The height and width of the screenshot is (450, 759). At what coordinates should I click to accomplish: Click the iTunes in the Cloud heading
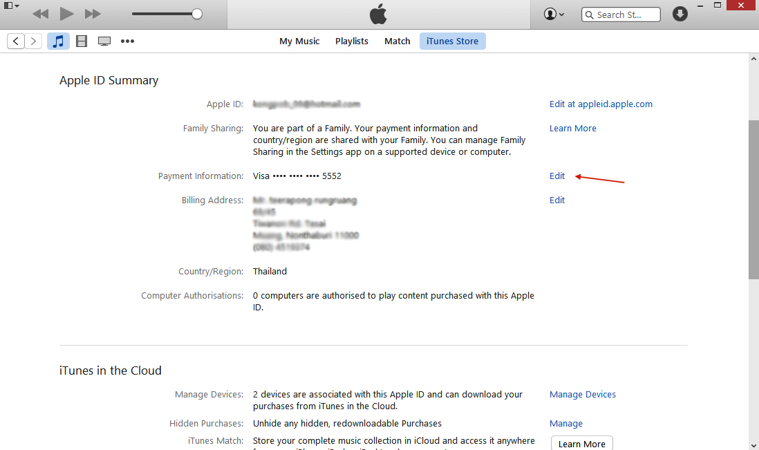click(111, 371)
